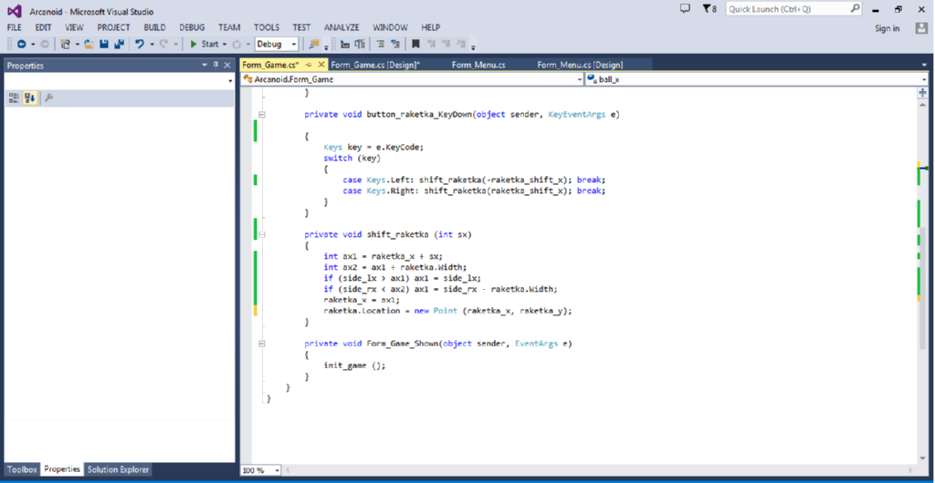935x483 pixels.
Task: Open the feedback speech bubble icon
Action: pos(686,8)
